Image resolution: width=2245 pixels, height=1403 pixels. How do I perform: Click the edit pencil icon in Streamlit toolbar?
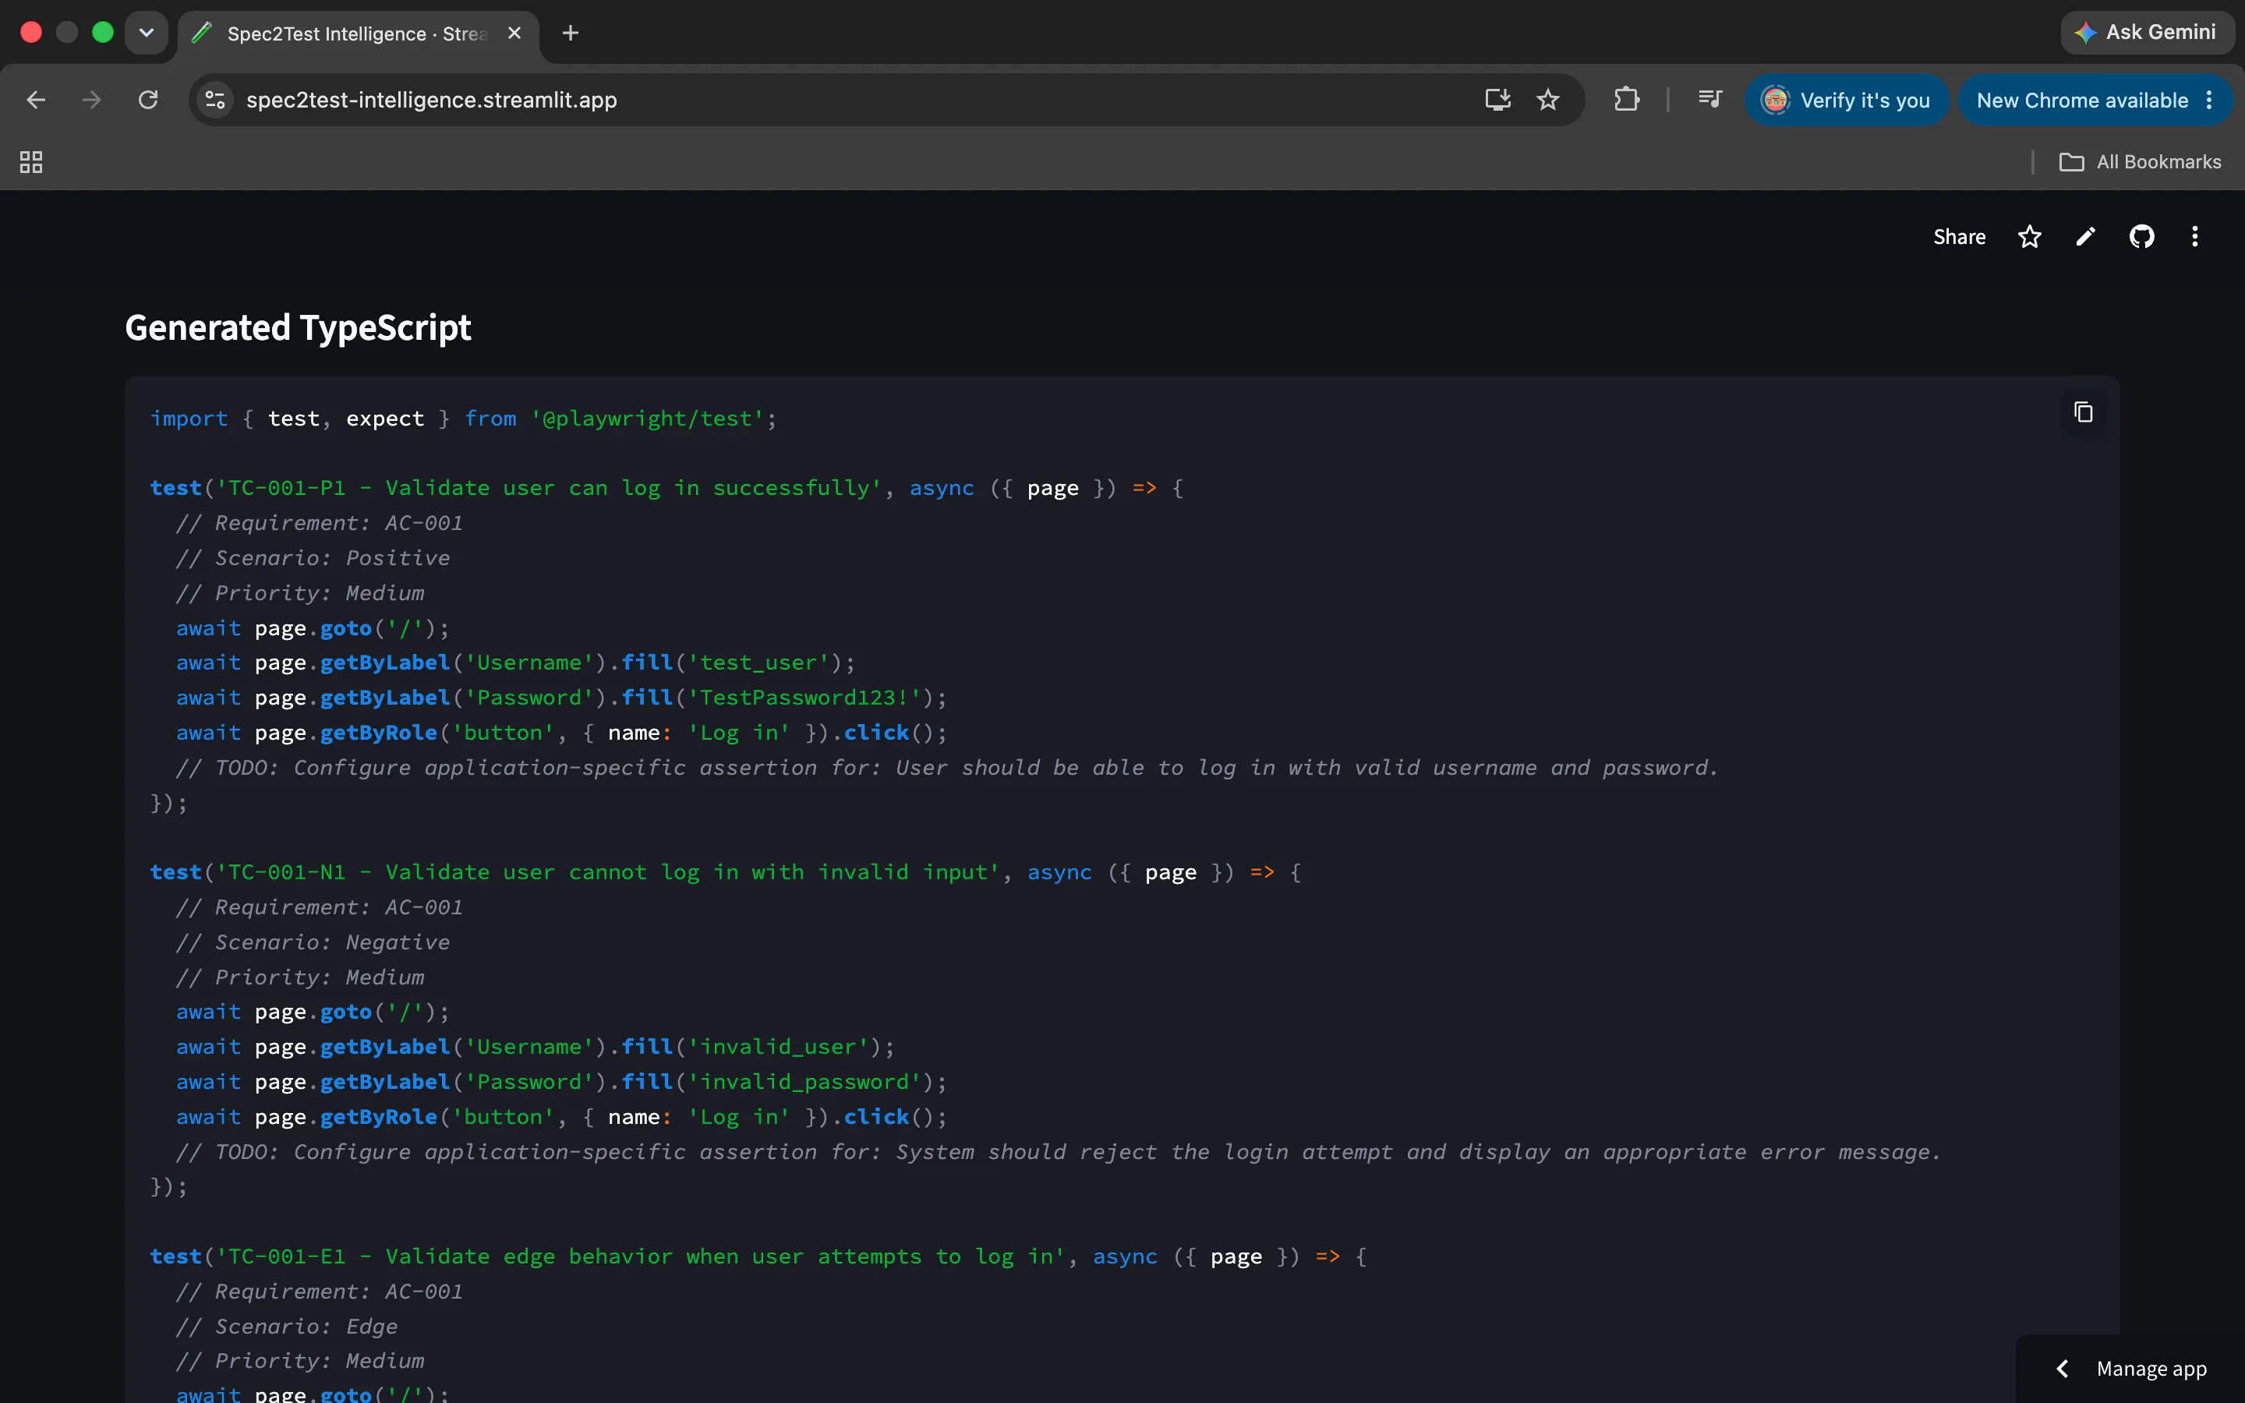click(x=2085, y=237)
